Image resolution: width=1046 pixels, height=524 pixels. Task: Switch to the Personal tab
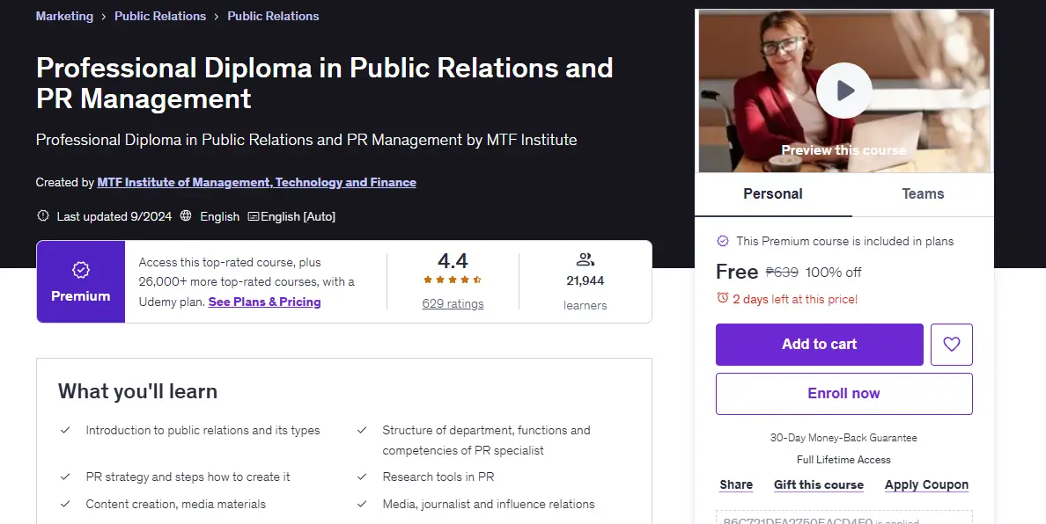(x=773, y=194)
